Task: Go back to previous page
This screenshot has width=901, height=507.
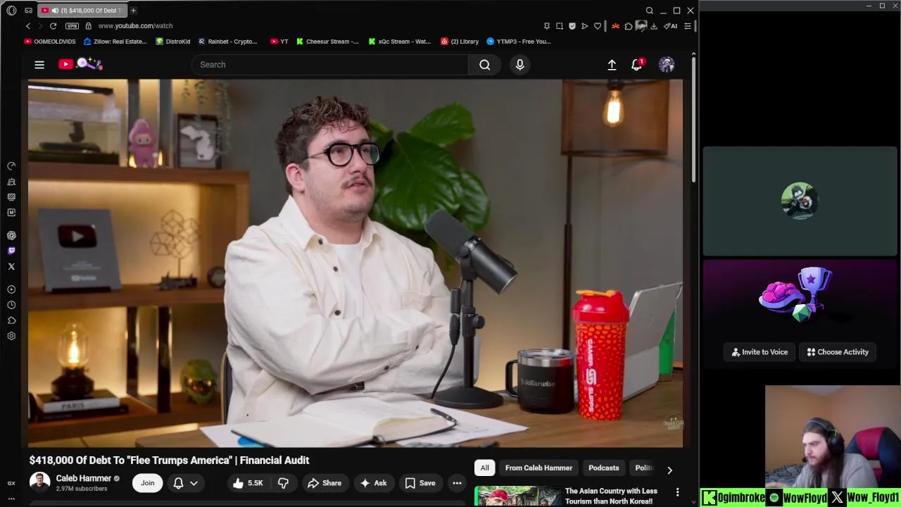Action: [28, 26]
